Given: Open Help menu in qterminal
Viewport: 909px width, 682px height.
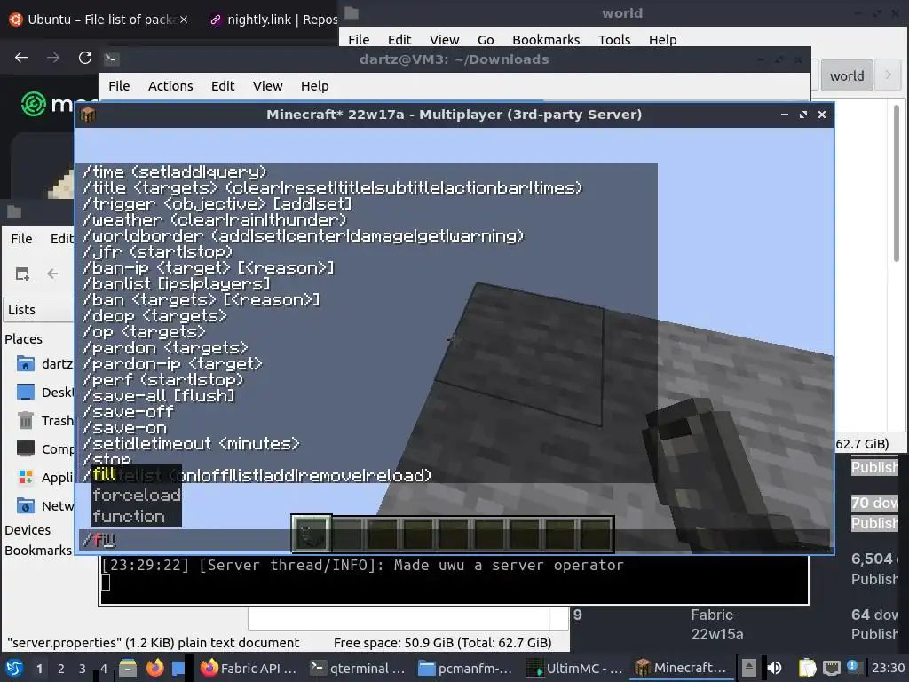Looking at the screenshot, I should pyautogui.click(x=315, y=86).
